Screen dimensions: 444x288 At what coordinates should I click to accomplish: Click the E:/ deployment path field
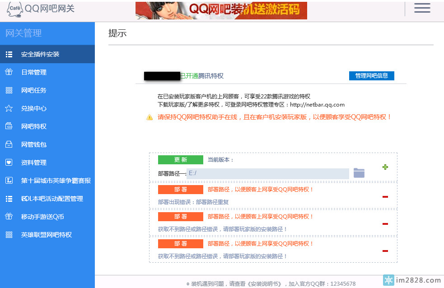[267, 173]
